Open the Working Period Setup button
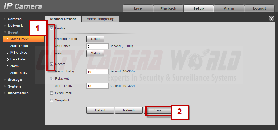The width and height of the screenshot is (278, 130). (95, 39)
